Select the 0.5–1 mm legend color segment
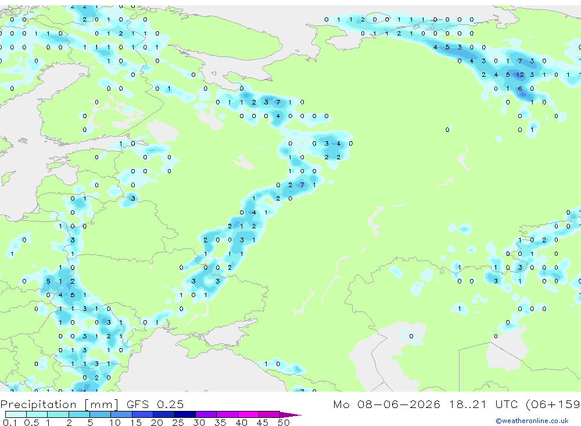This screenshot has height=426, width=581. pyautogui.click(x=37, y=414)
